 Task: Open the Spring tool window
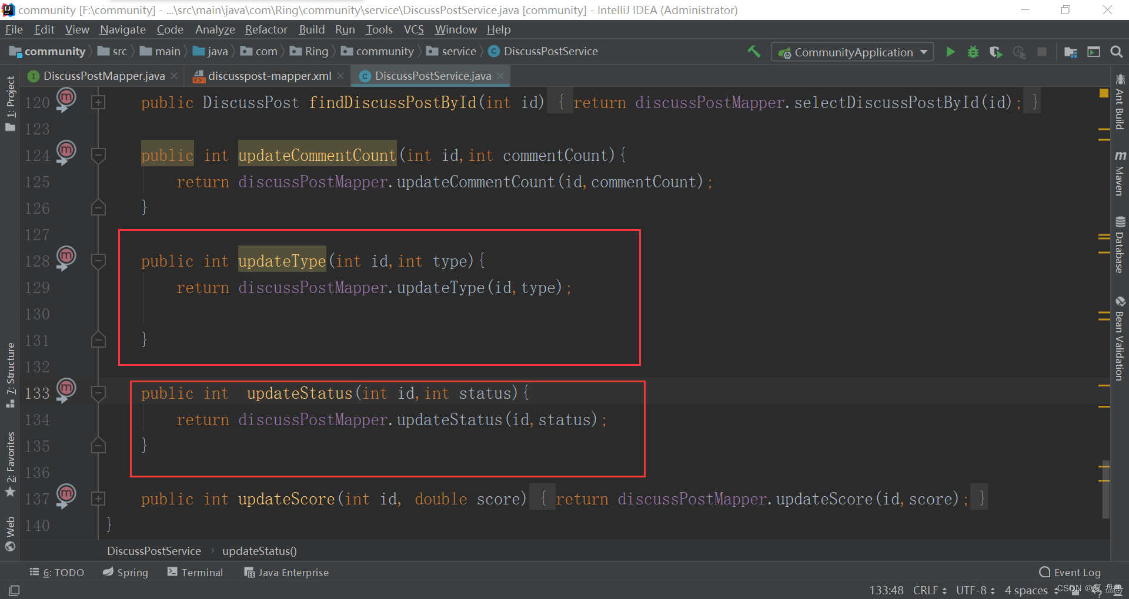125,572
